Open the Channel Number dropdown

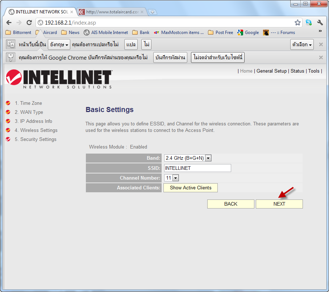(x=171, y=178)
